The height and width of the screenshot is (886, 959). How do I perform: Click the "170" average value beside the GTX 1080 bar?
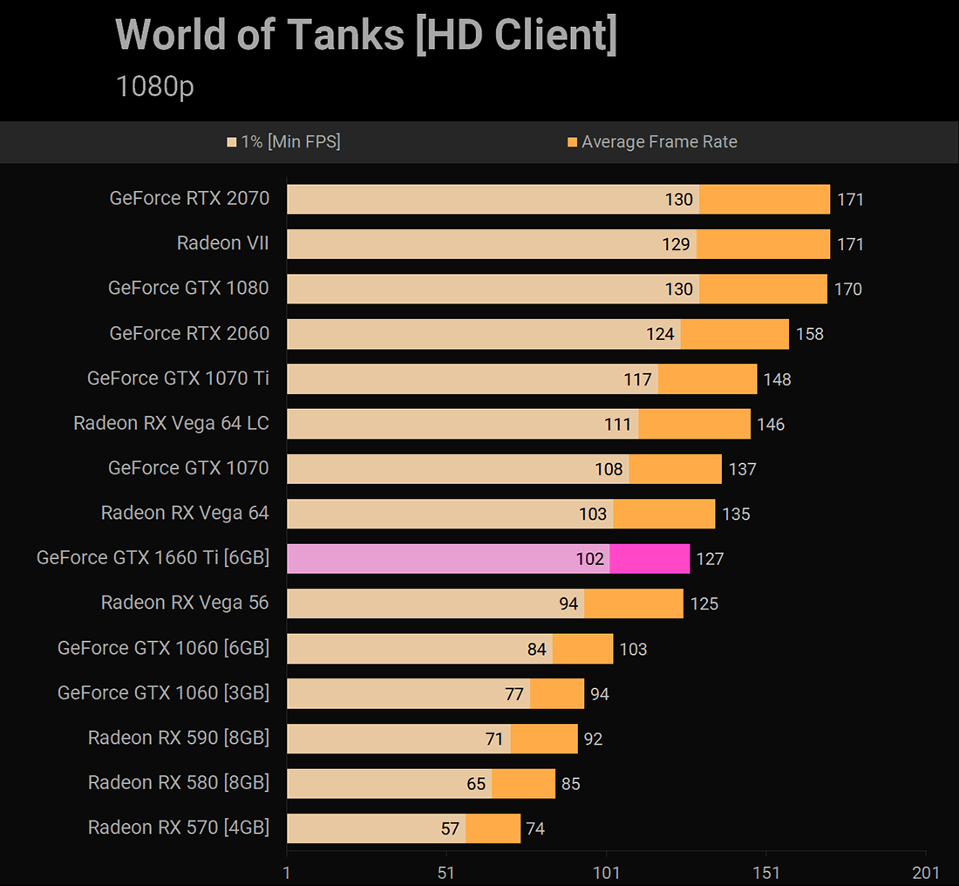point(848,290)
